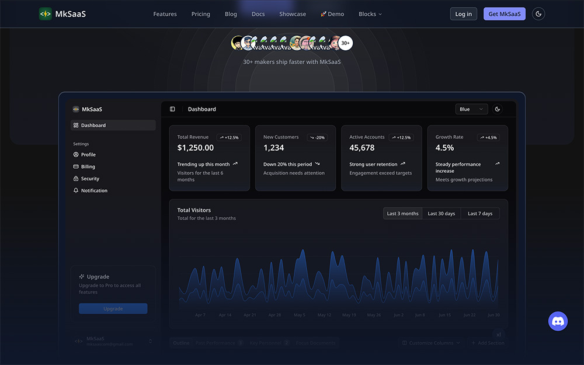Click the 30+ makers ship faster text
Viewport: 584px width, 365px height.
(292, 62)
